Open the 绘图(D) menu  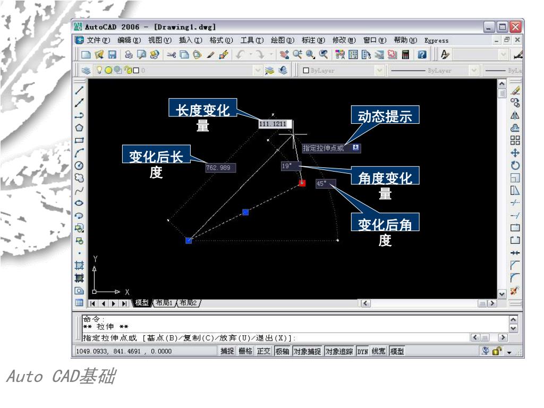click(283, 40)
